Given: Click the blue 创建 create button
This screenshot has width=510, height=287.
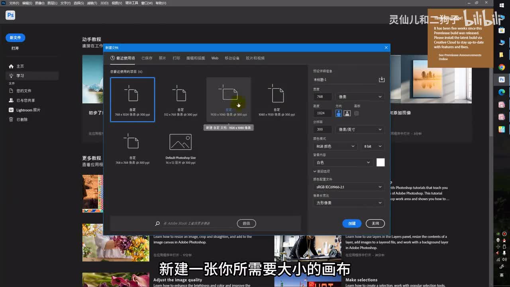Looking at the screenshot, I should point(351,224).
